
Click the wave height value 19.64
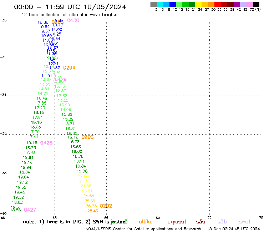pos(28,157)
